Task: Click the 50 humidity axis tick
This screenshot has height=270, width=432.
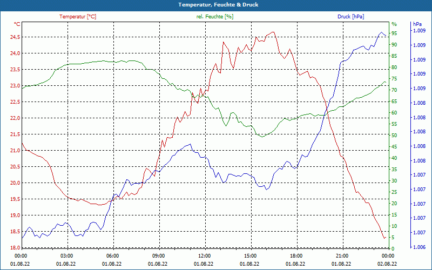Action: coord(394,136)
